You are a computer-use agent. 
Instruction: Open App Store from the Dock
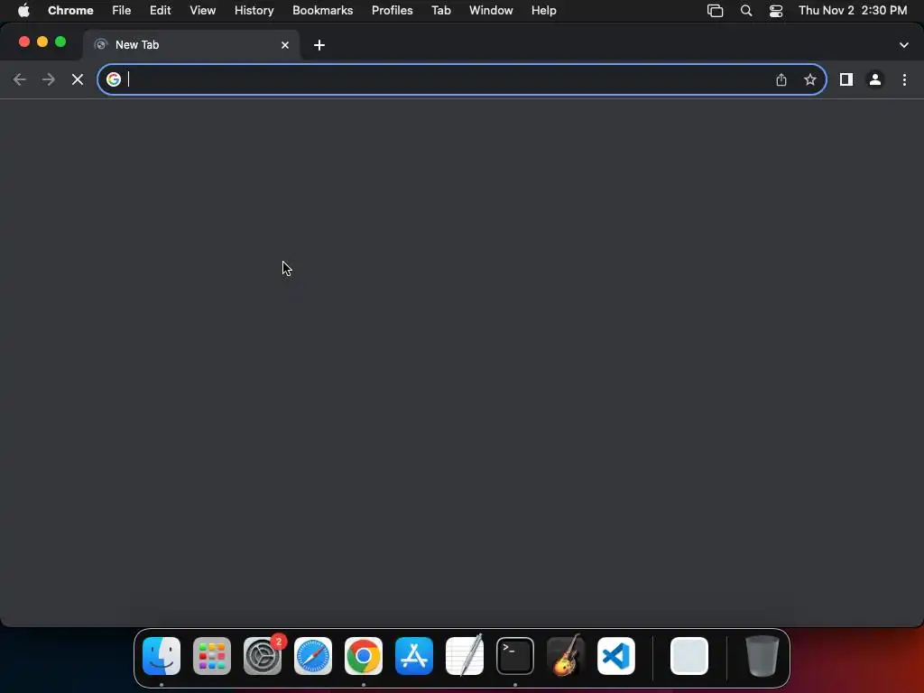click(414, 656)
